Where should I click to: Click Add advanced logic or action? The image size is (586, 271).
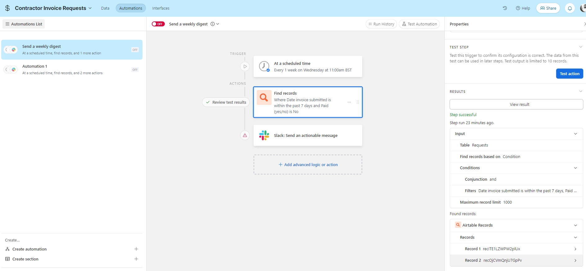(308, 165)
